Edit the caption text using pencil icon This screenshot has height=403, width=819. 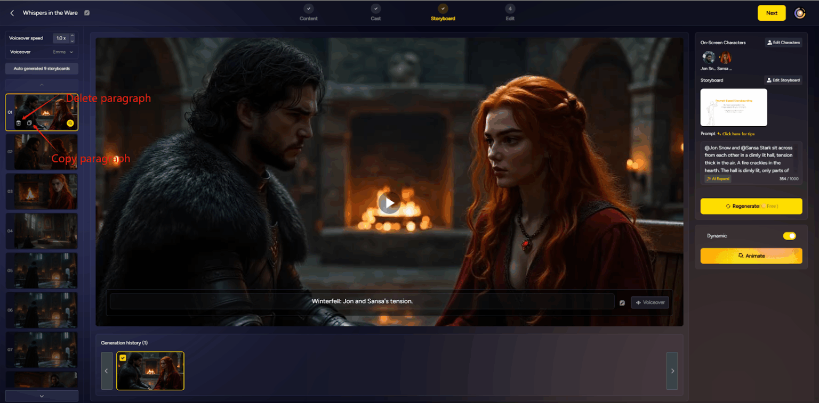coord(622,302)
